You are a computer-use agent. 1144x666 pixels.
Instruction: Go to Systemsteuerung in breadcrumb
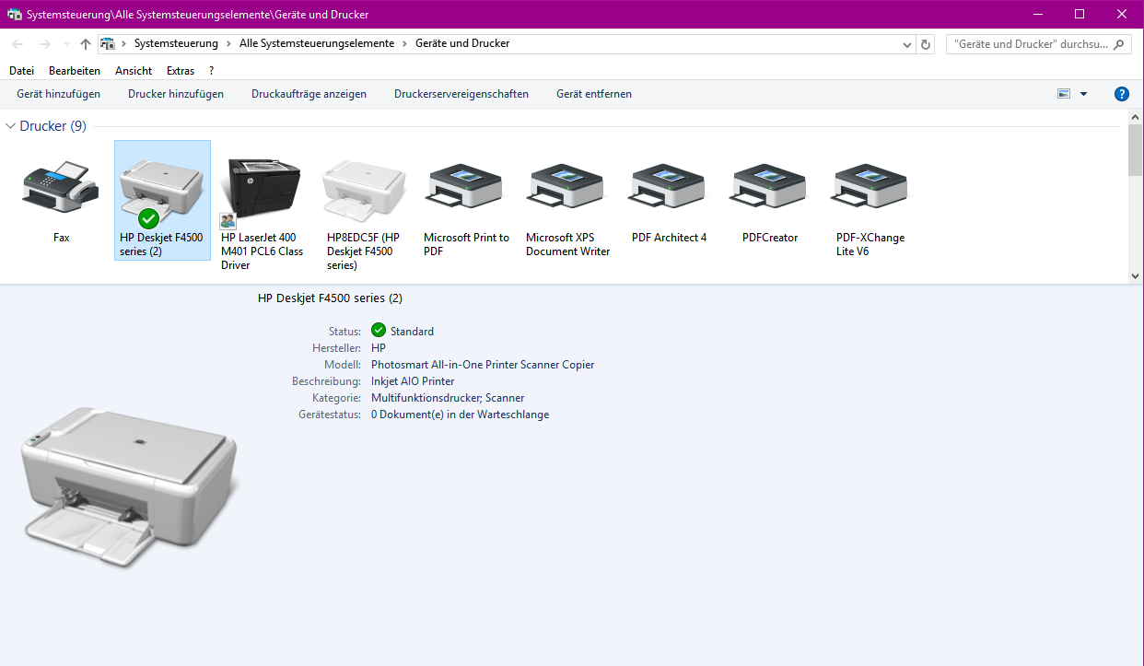click(176, 43)
